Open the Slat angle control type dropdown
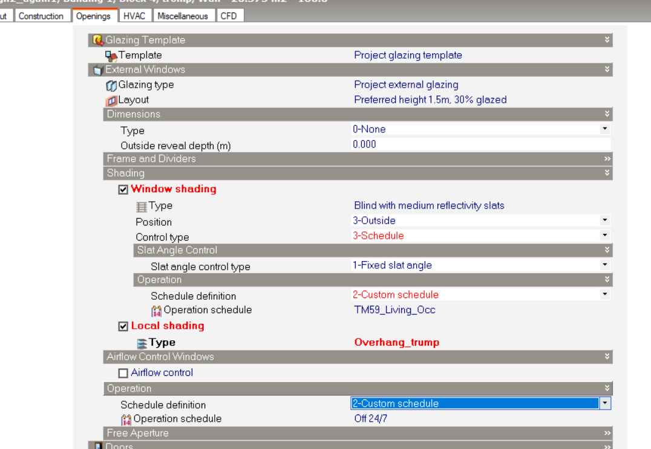This screenshot has height=449, width=651. 604,265
